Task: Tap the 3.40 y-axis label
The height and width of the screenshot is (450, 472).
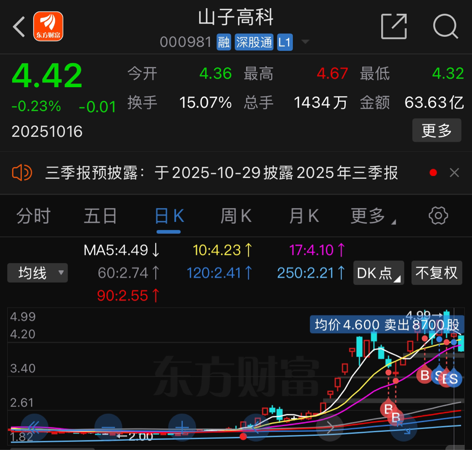Action: point(23,368)
